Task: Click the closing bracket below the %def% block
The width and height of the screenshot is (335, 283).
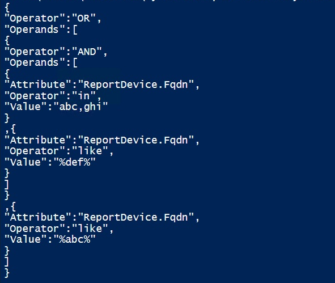Action: point(7,184)
